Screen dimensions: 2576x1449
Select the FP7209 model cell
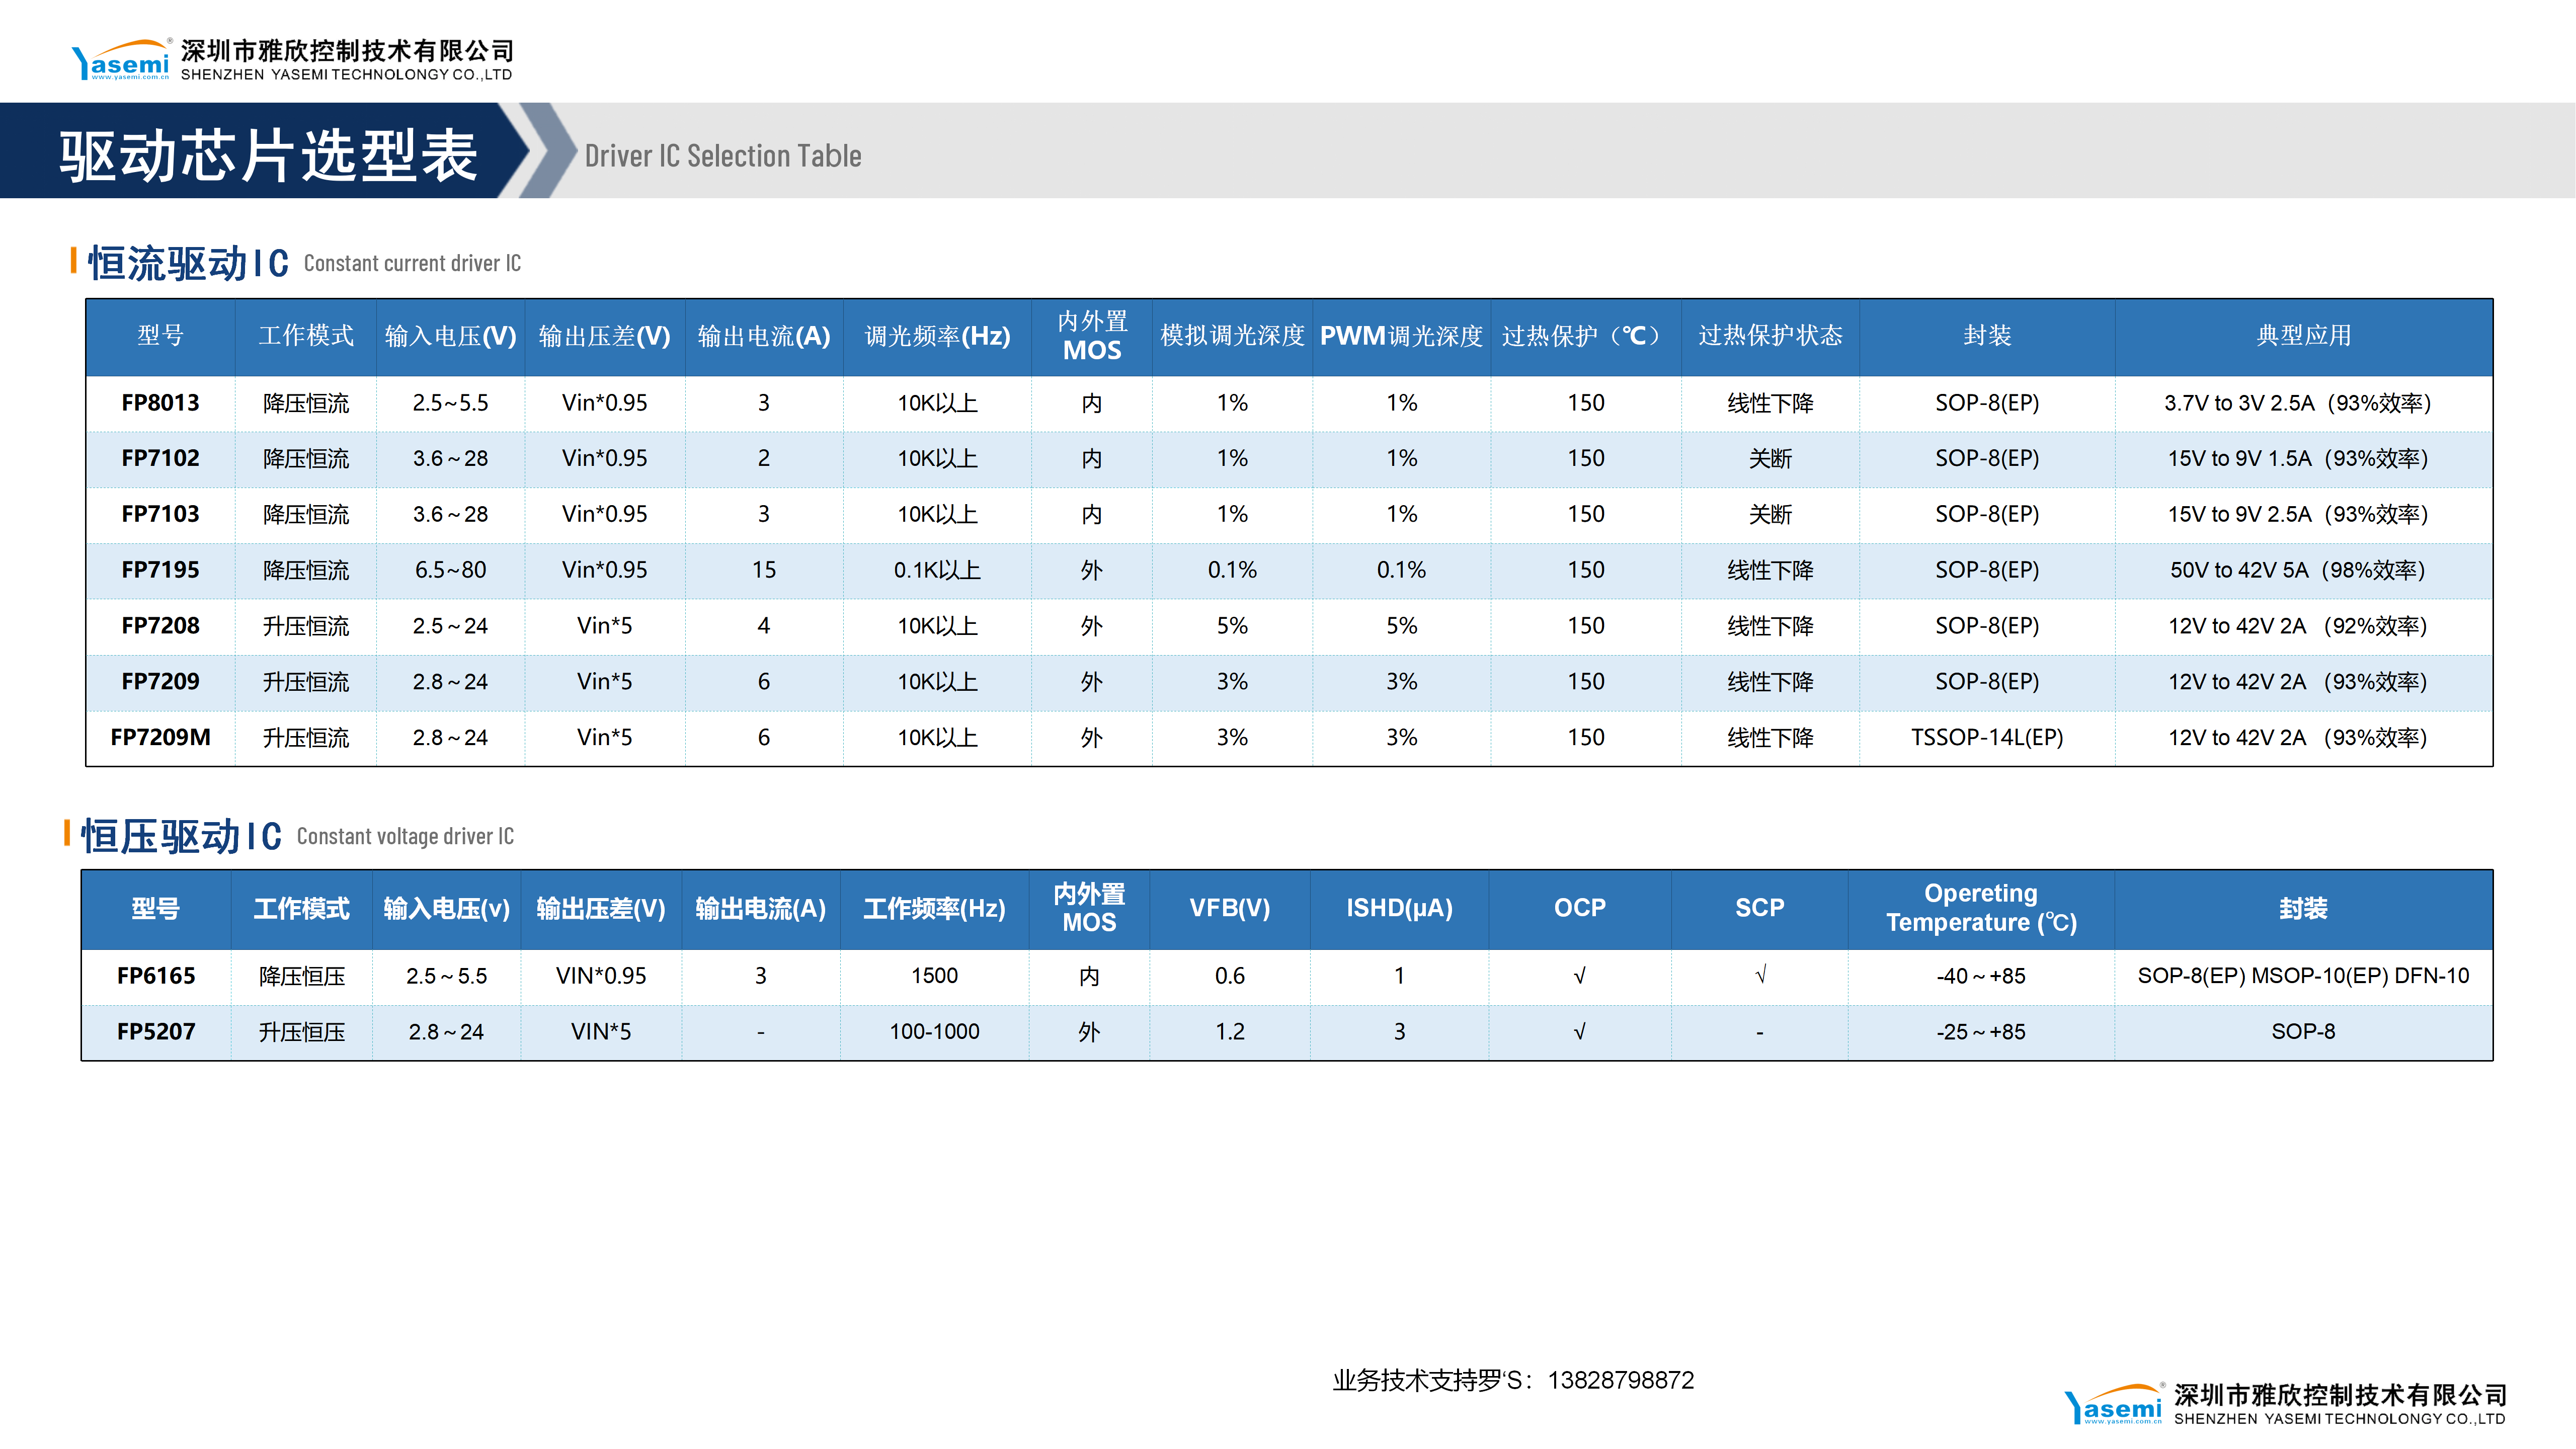[x=160, y=682]
